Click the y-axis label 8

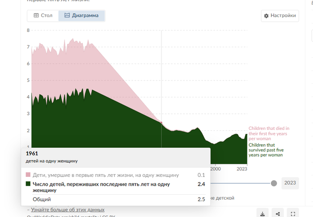pos(28,30)
